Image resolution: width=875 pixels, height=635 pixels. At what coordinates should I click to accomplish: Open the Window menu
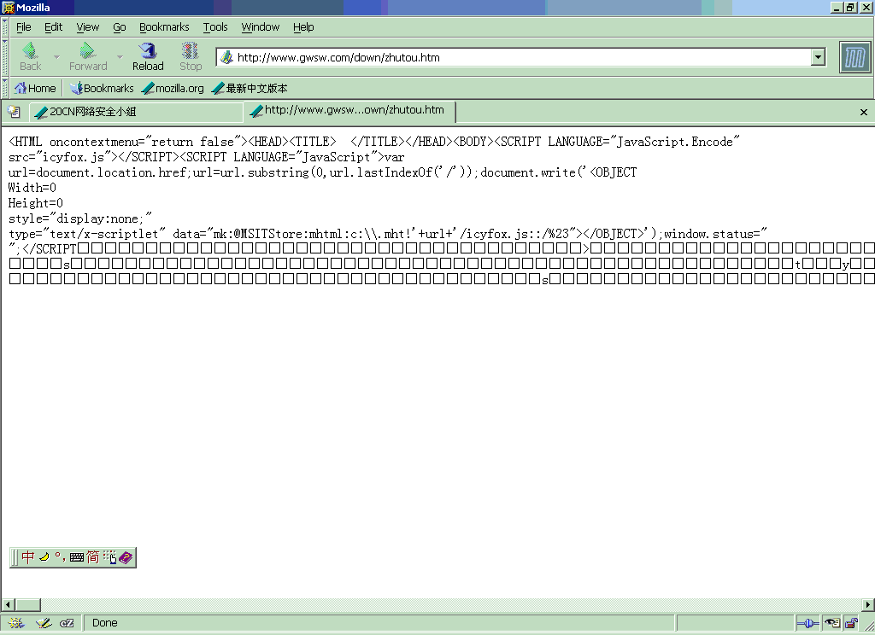click(x=260, y=26)
